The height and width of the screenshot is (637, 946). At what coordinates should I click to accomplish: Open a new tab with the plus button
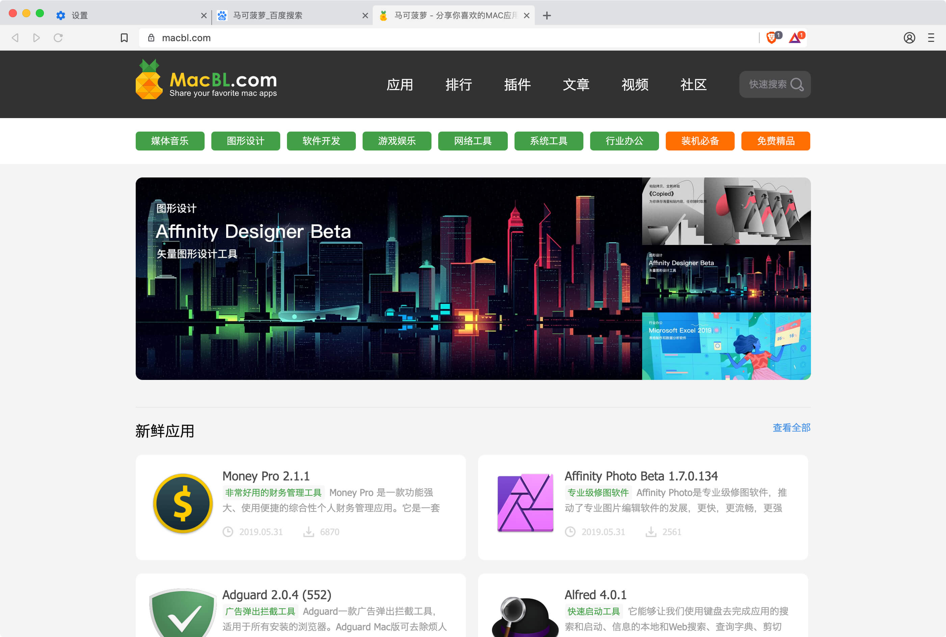547,16
